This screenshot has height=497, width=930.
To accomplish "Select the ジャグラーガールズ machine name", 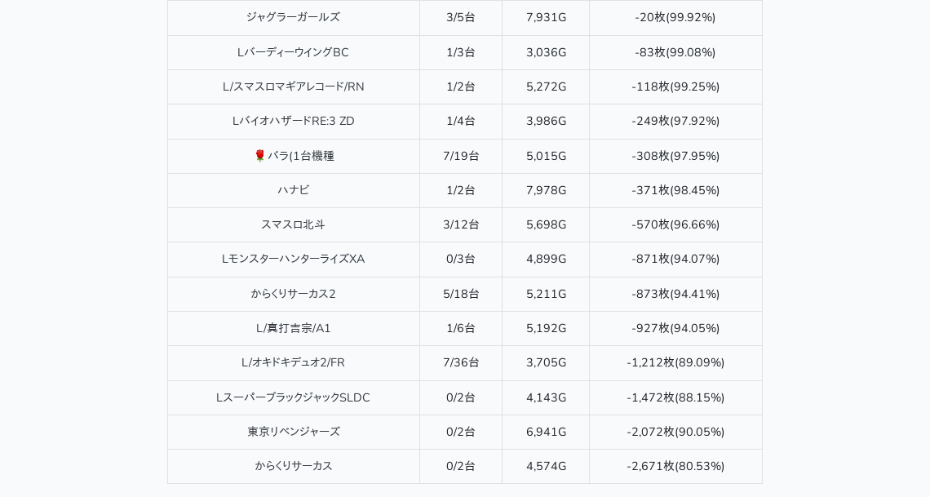I will [x=293, y=17].
